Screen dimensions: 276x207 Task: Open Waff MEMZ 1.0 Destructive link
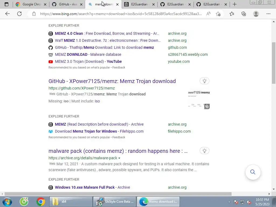pos(108,40)
